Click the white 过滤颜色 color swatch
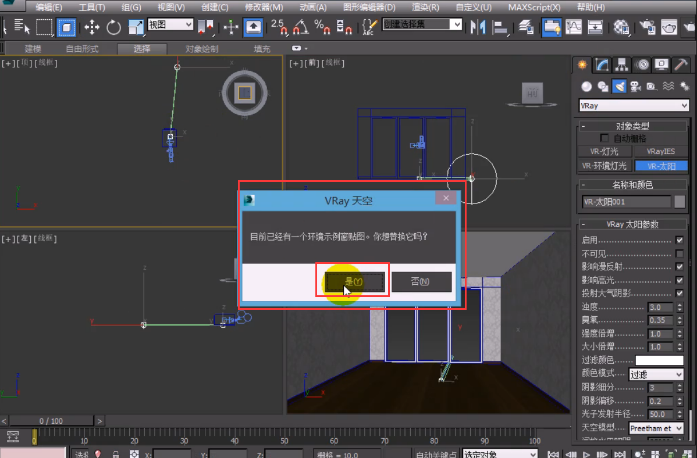The image size is (697, 458). click(659, 360)
